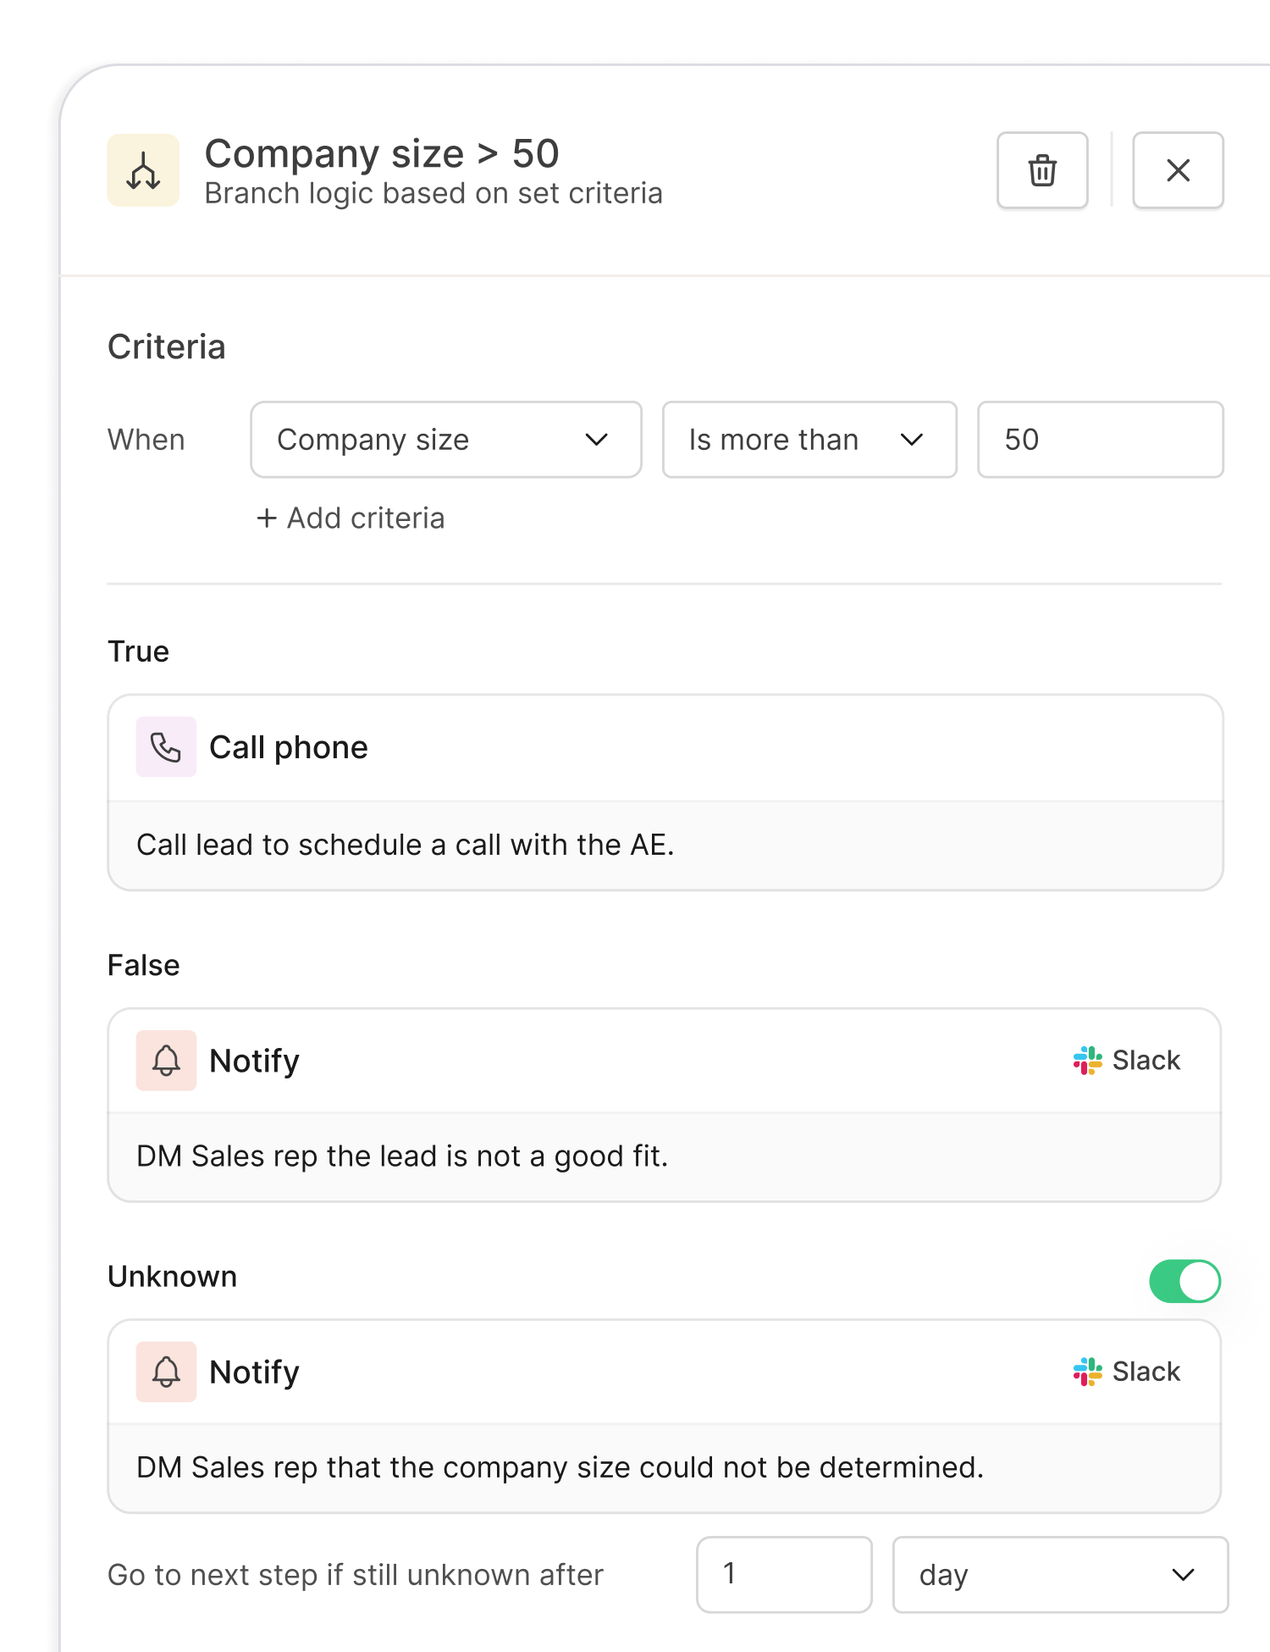Click the value field containing 50
This screenshot has width=1270, height=1652.
coord(1100,440)
